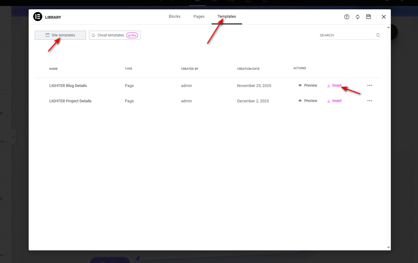Click the Elementor logo icon
The width and height of the screenshot is (418, 263).
[38, 17]
